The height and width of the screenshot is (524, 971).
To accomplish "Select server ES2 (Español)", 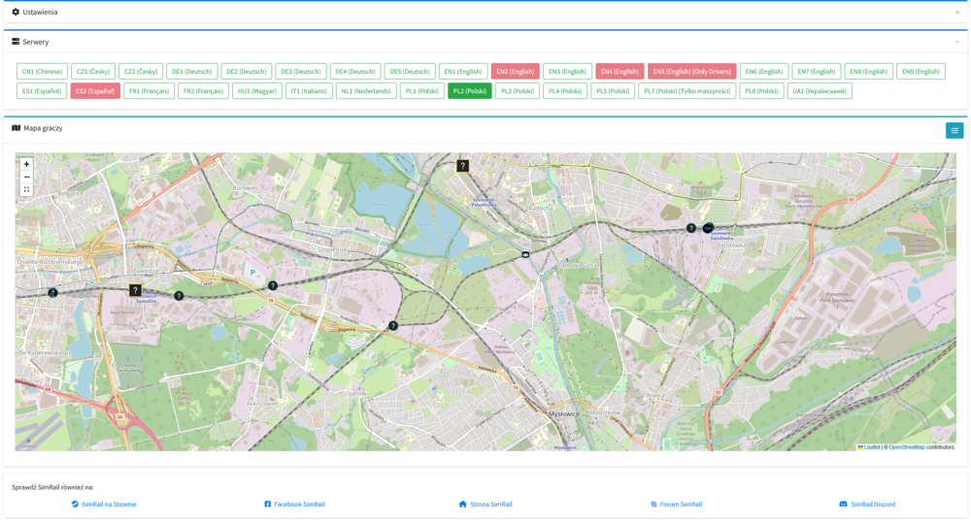I will click(x=95, y=91).
